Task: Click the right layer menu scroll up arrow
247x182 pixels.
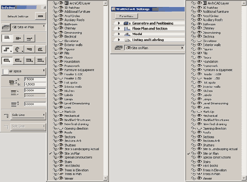Action: click(x=244, y=3)
